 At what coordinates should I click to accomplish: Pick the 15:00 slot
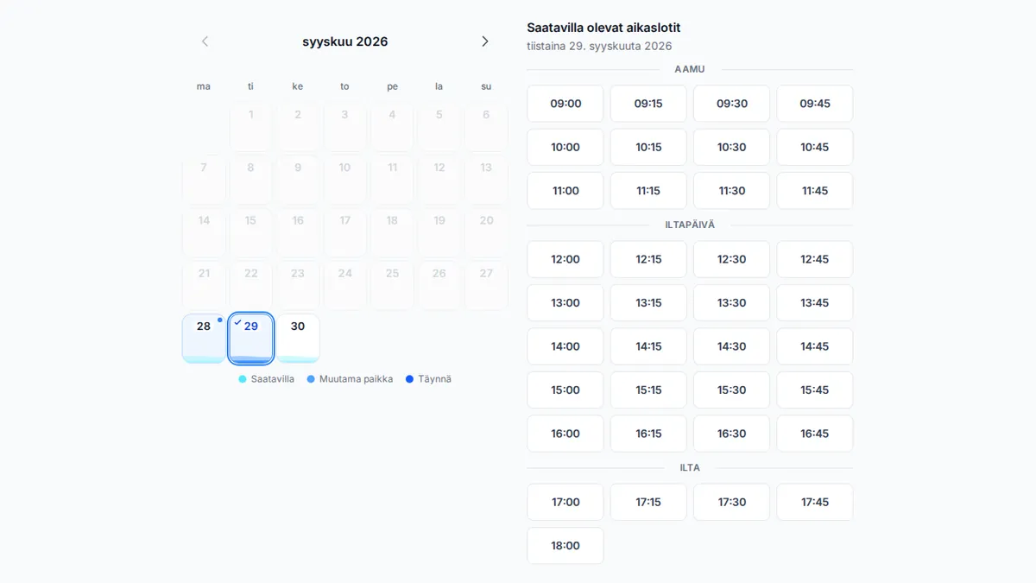[565, 390]
